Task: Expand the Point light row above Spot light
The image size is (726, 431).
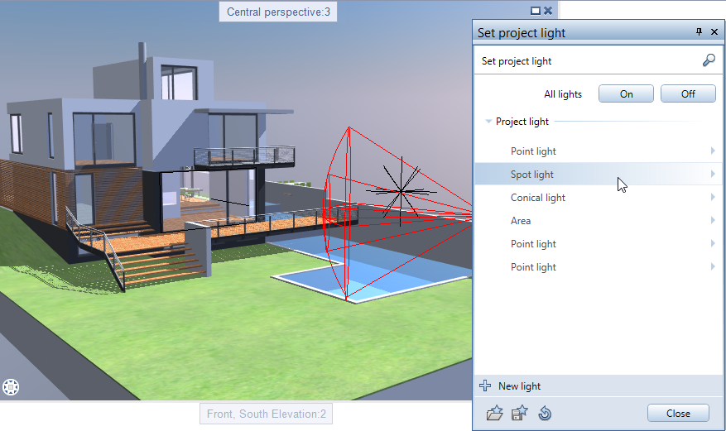Action: tap(713, 151)
